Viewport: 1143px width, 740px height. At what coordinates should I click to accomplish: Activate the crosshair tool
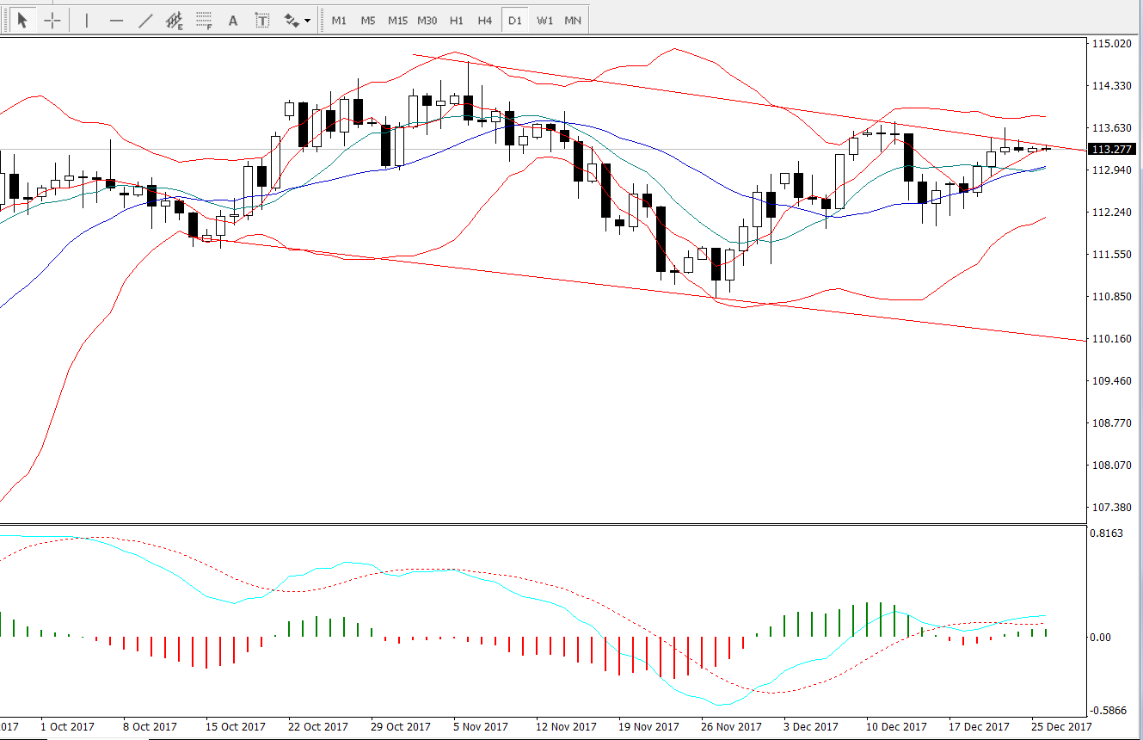52,20
